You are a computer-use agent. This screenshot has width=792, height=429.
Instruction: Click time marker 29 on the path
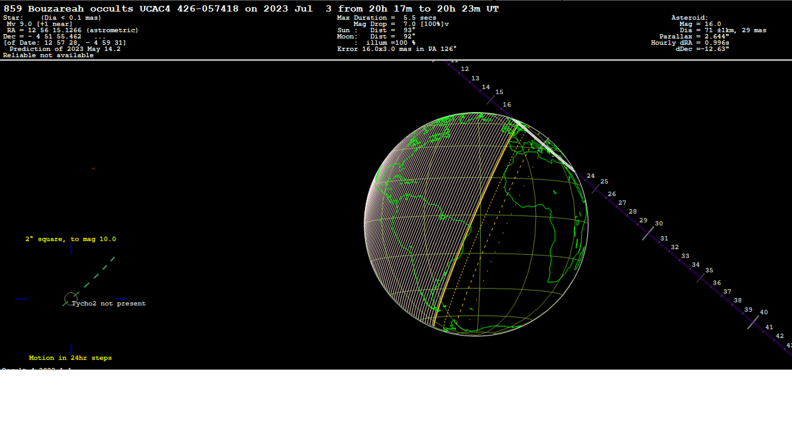point(643,220)
